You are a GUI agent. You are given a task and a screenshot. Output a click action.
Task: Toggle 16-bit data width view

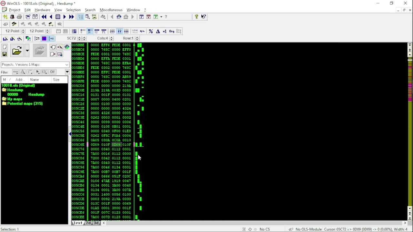pyautogui.click(x=90, y=31)
